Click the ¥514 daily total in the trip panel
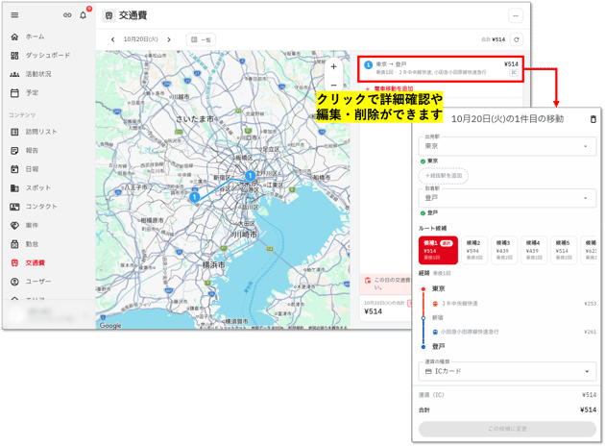 [x=374, y=311]
